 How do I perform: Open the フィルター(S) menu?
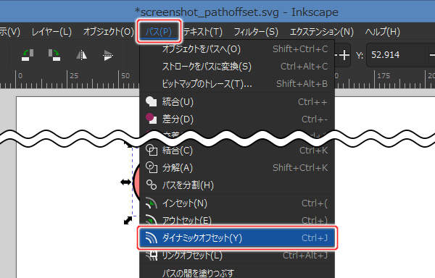pyautogui.click(x=255, y=32)
